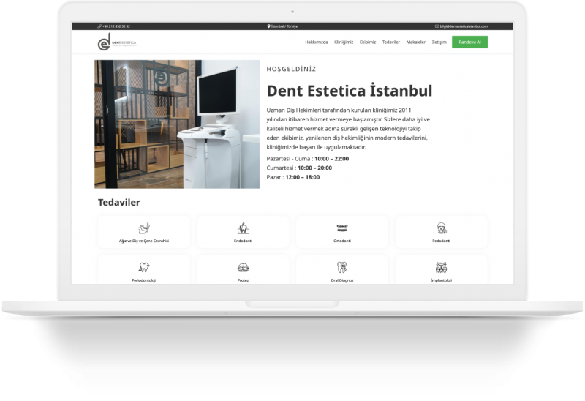Open the Periodontoloji treatment label

coord(144,280)
